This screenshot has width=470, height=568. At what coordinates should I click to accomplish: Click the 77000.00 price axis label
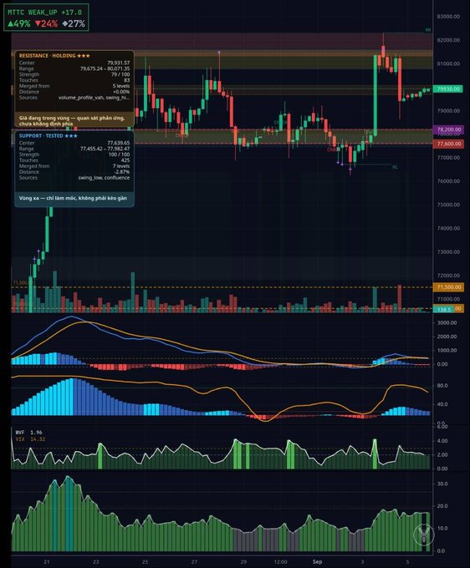click(x=448, y=158)
